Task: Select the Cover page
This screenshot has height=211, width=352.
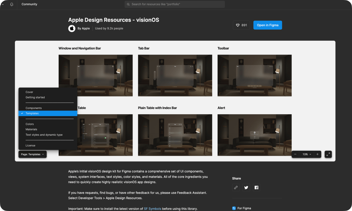Action: pos(48,92)
